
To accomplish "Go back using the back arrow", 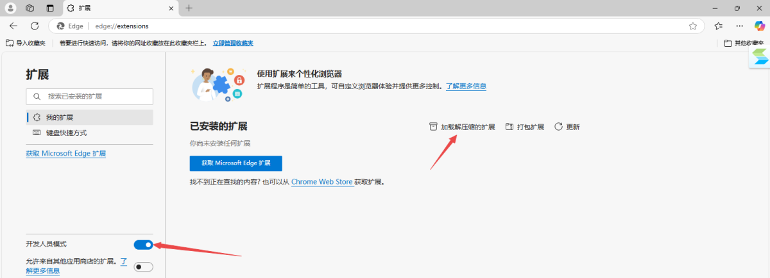I will (13, 26).
